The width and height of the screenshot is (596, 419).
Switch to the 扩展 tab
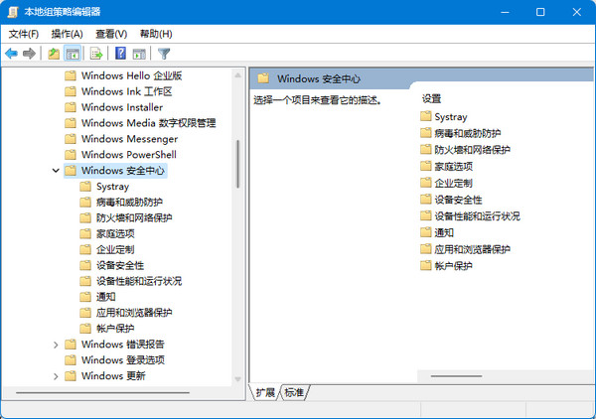(265, 392)
